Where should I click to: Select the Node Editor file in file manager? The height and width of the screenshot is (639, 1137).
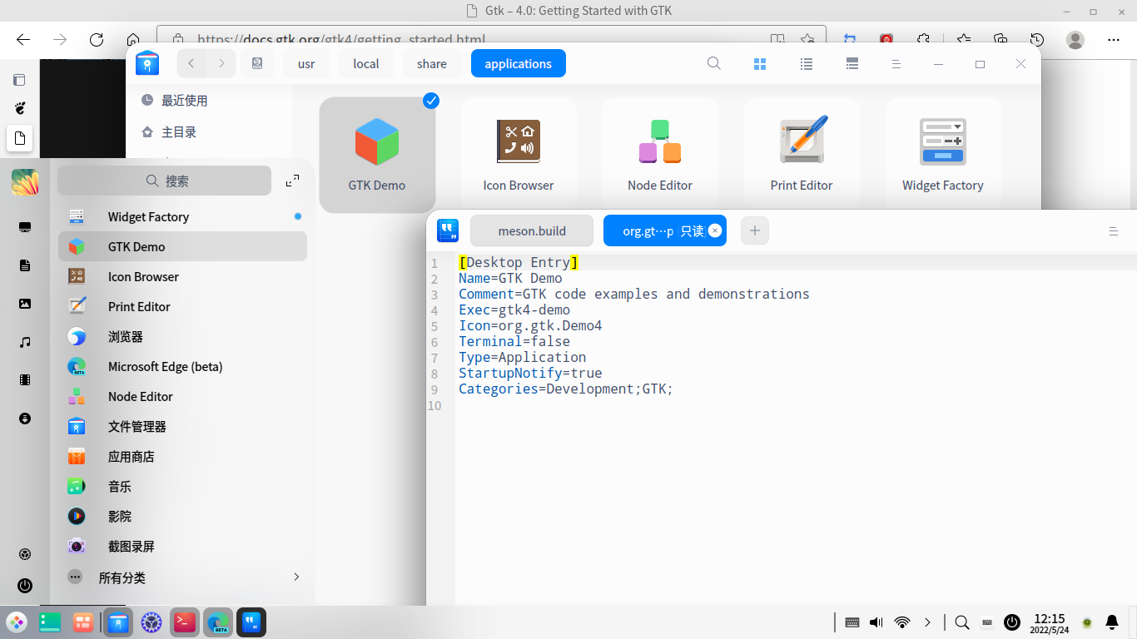[x=660, y=155]
